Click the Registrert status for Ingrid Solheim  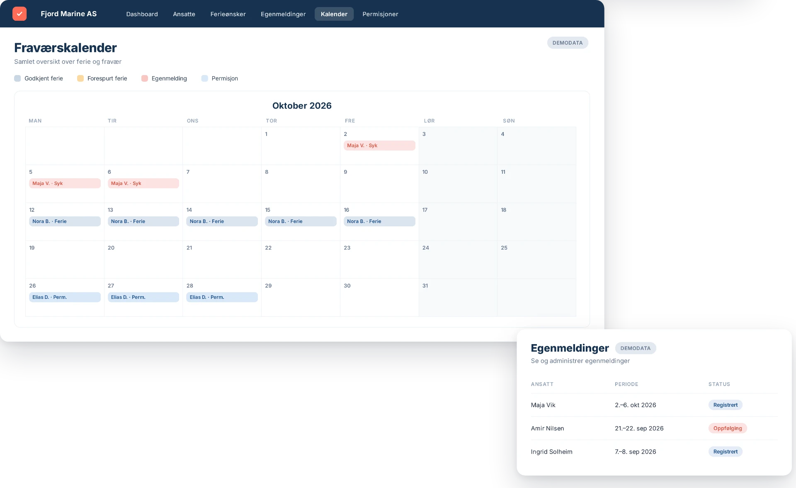tap(725, 452)
